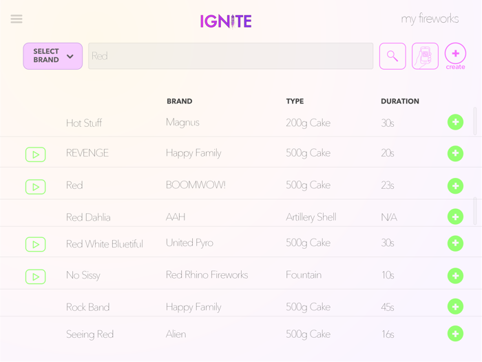Viewport: 482px width, 362px height.
Task: Sort by the TYPE column header
Action: tap(295, 101)
